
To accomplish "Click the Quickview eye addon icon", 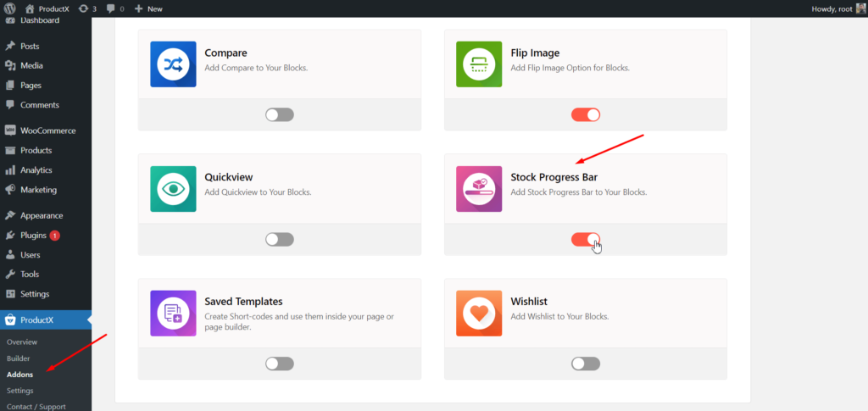I will pos(173,189).
